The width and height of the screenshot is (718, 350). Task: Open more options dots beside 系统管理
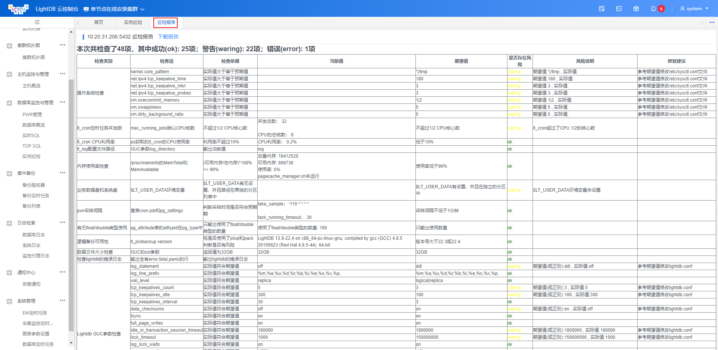tap(62, 300)
